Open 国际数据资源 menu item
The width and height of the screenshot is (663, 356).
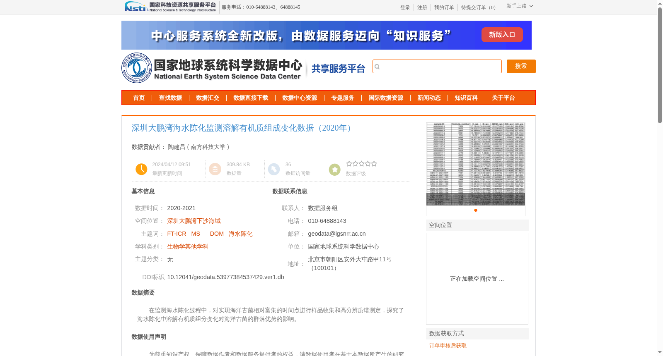386,98
